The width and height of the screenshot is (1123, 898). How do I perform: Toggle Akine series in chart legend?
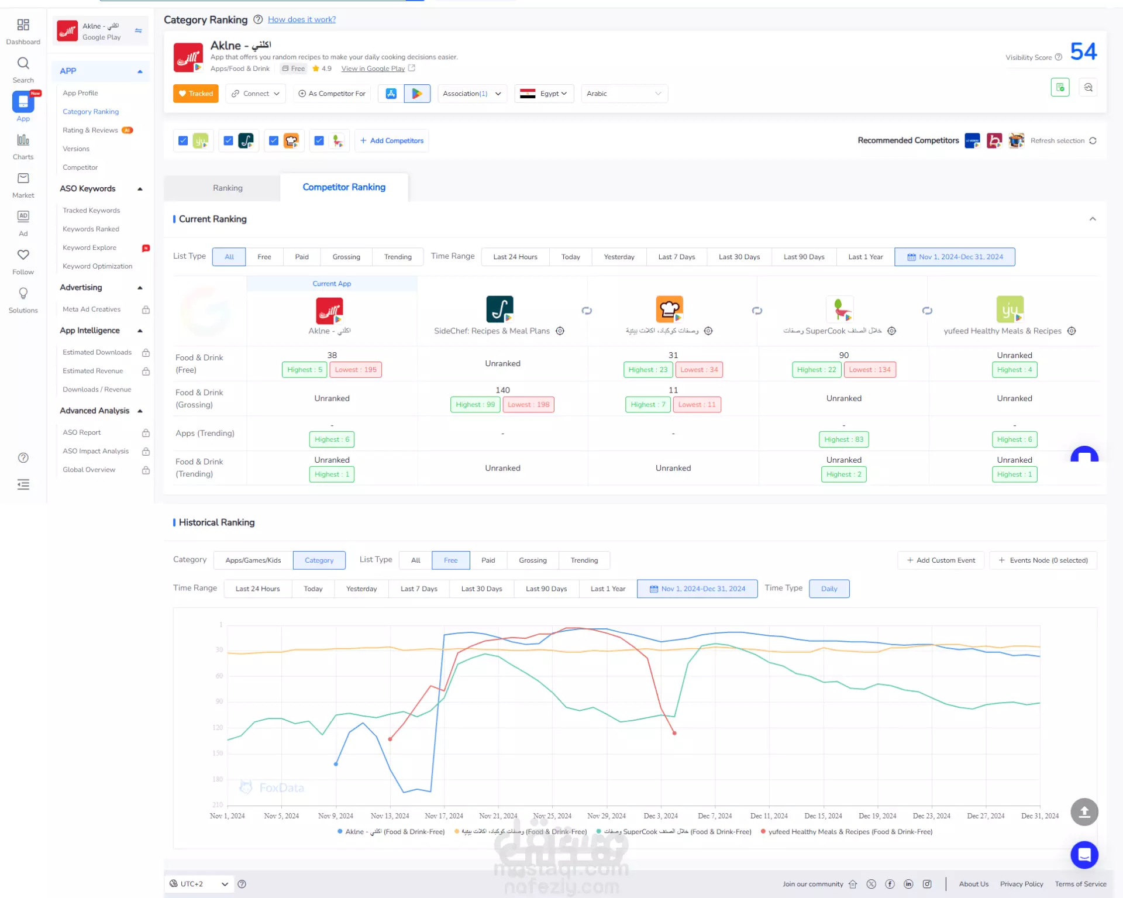click(391, 831)
